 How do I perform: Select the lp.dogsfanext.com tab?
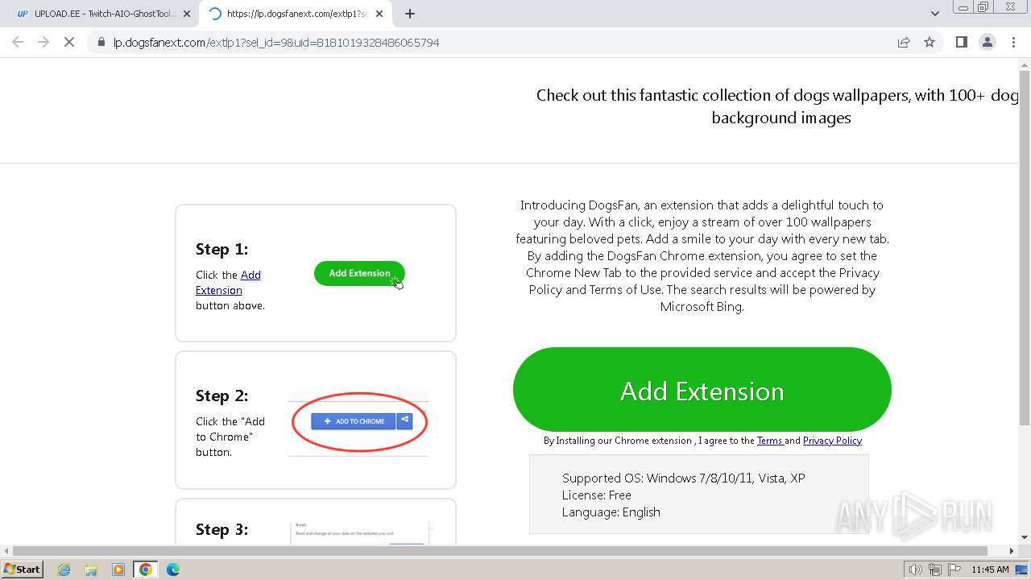(x=296, y=14)
